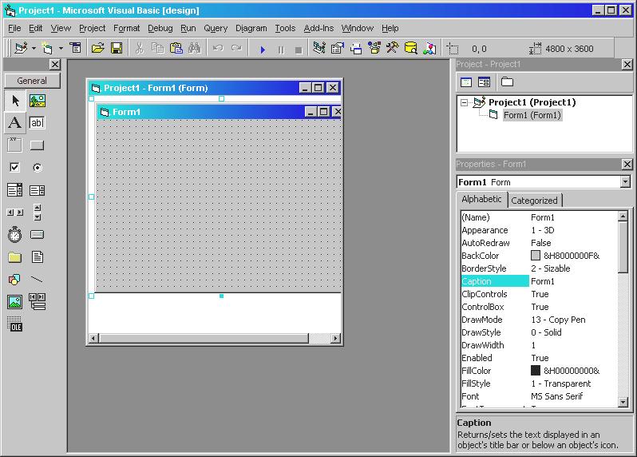Select the OptionButton control tool

tap(38, 167)
